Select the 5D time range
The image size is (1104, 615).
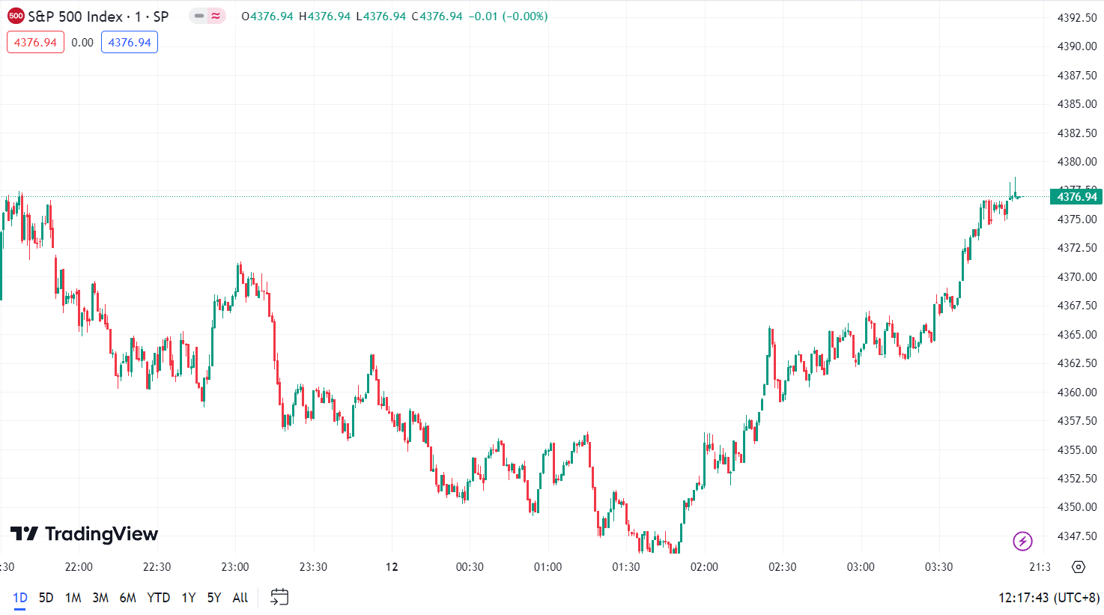(46, 598)
